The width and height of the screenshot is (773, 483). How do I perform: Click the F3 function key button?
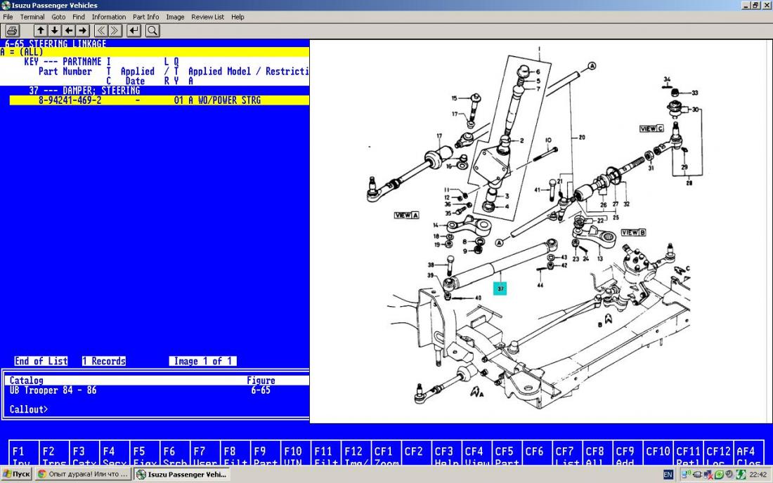tap(84, 453)
